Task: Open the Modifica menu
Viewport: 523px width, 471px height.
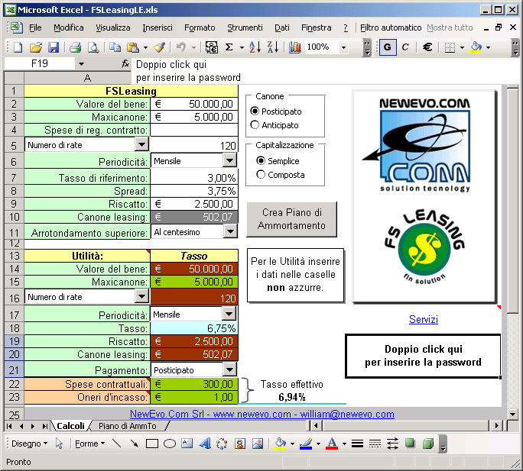Action: pos(68,27)
